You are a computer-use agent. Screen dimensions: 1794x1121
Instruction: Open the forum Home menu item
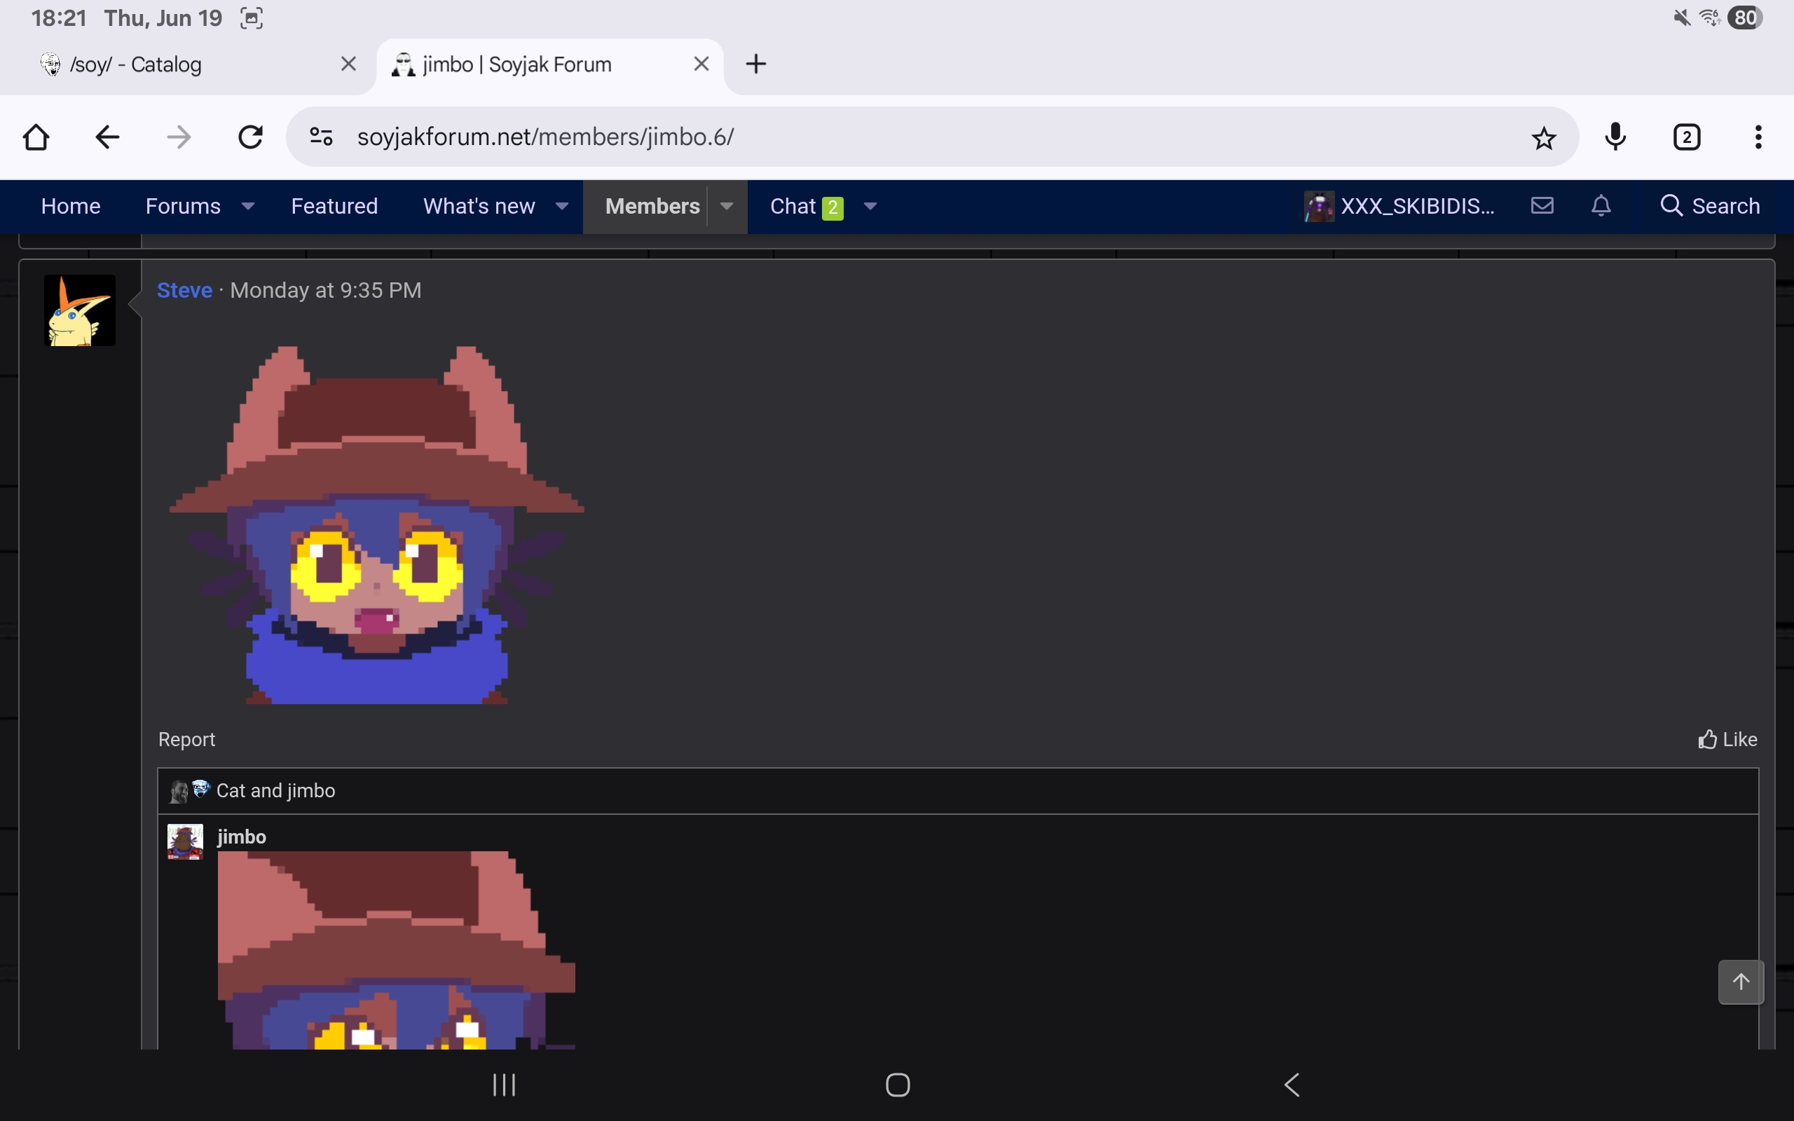pos(70,206)
